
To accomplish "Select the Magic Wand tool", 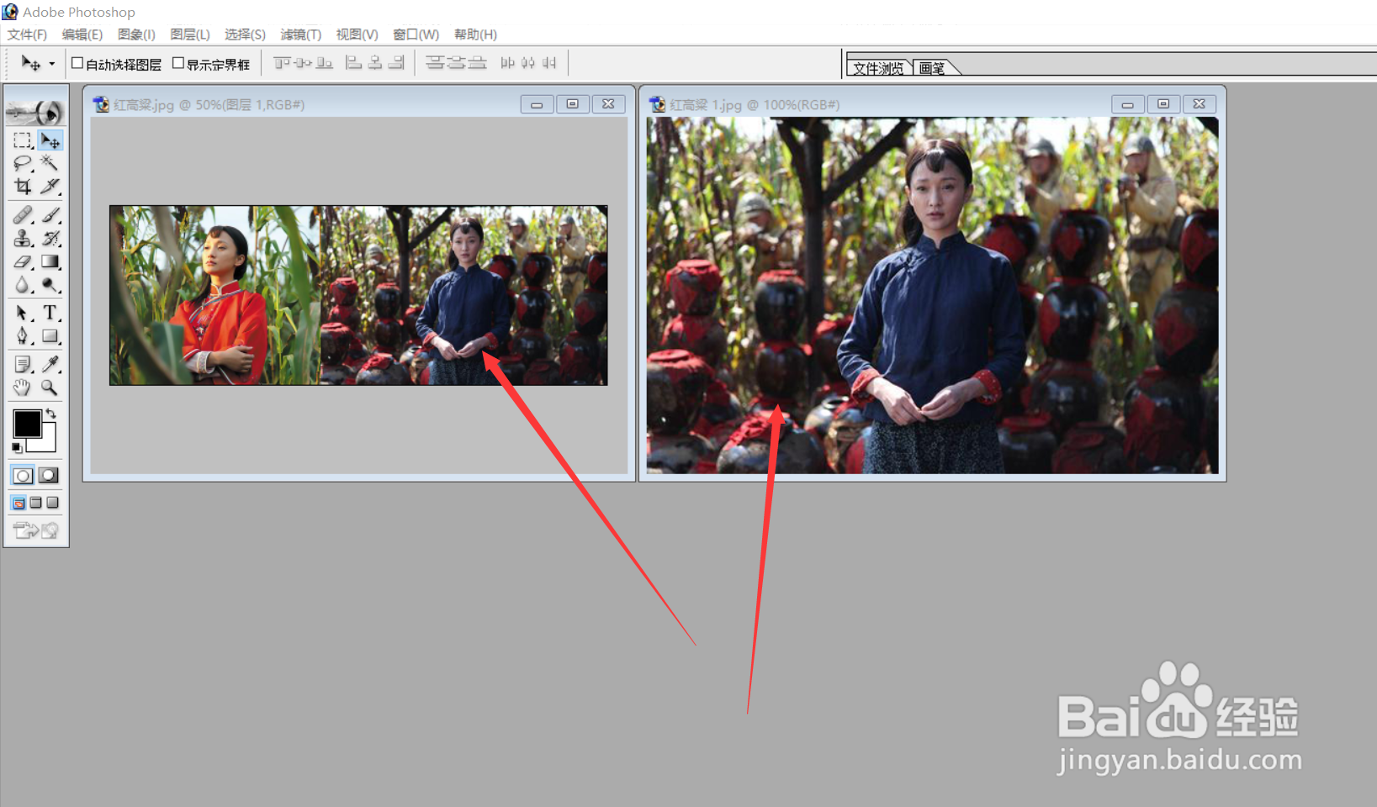I will point(50,162).
